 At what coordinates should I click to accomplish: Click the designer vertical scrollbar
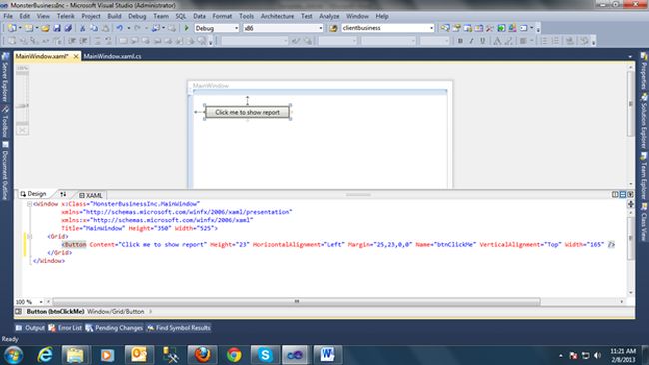(630, 104)
